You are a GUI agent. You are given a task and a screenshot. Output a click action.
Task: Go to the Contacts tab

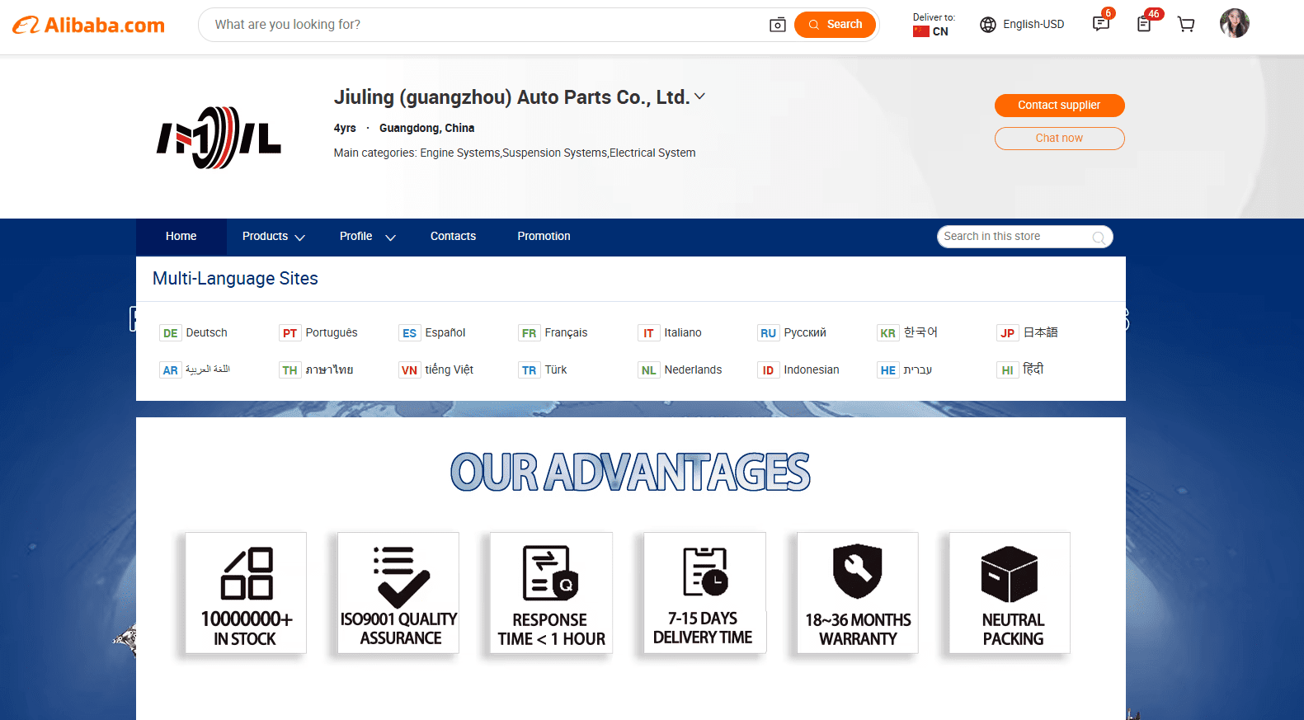(453, 237)
